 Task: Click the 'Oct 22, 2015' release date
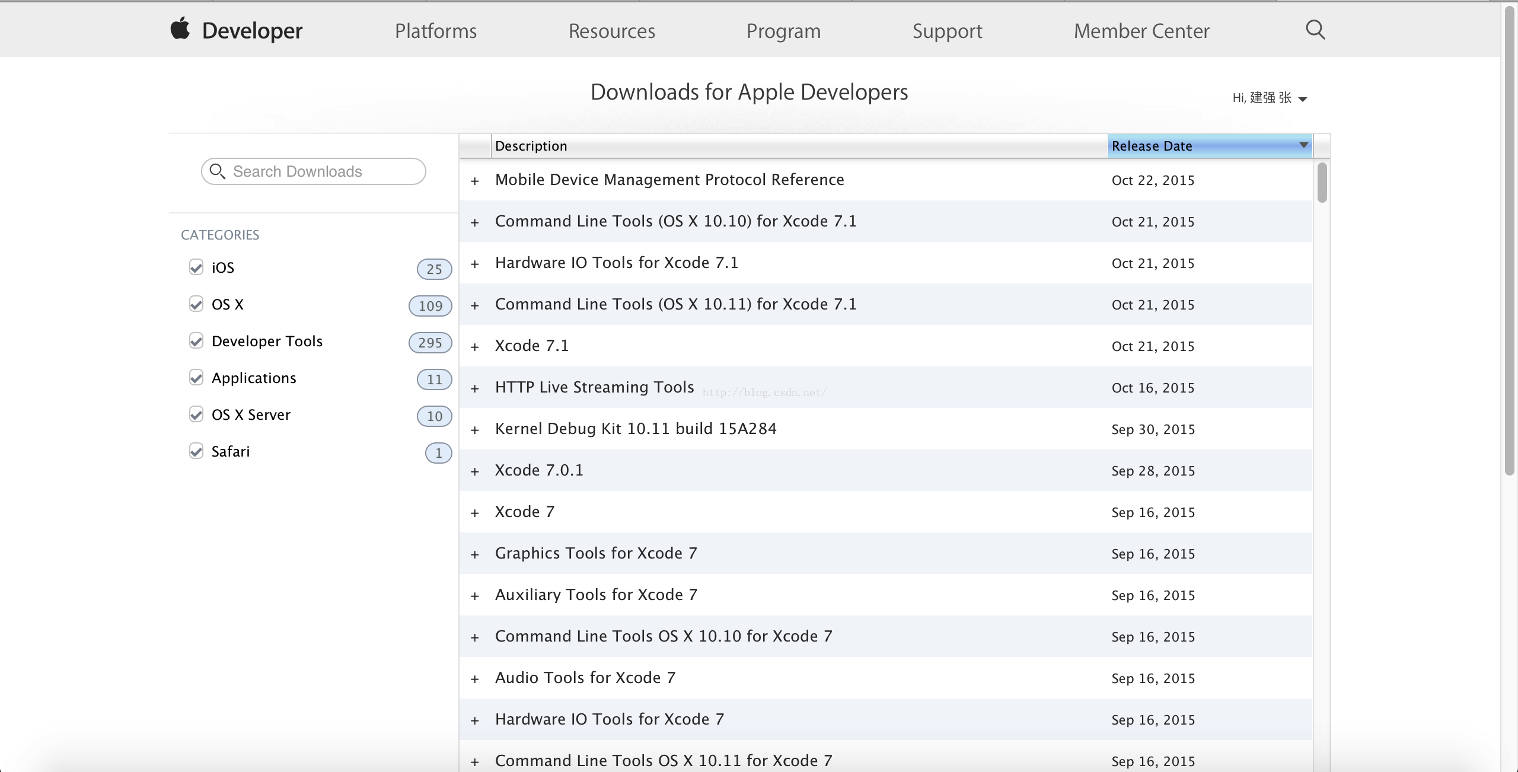pyautogui.click(x=1153, y=180)
